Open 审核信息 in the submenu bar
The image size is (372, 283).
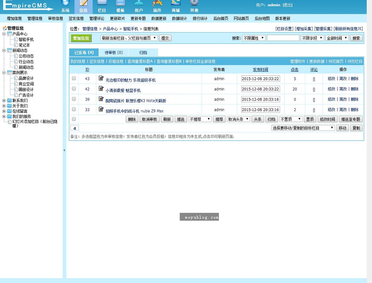(56, 18)
